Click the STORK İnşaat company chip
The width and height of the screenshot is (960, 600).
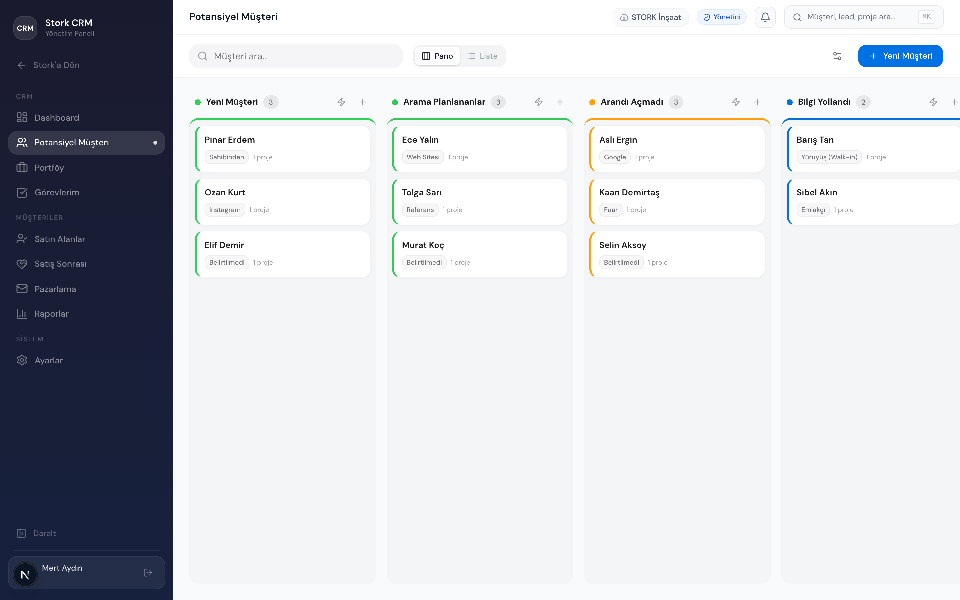[x=651, y=17]
